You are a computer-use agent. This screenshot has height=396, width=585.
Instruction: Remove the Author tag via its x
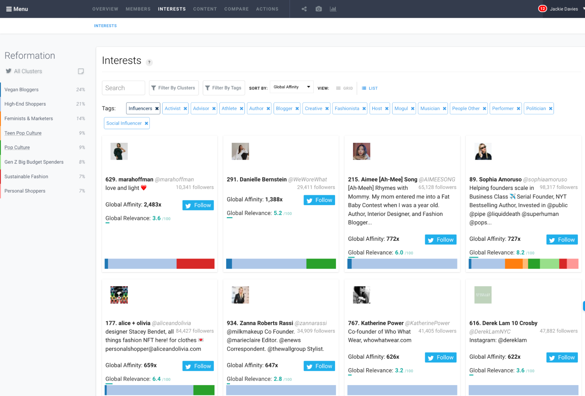(x=268, y=109)
